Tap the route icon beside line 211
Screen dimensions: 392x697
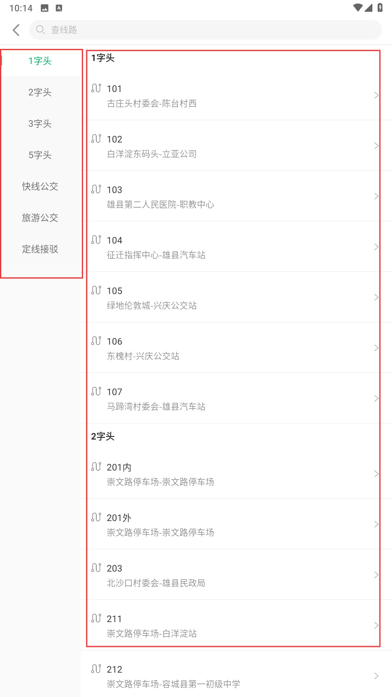click(x=96, y=618)
